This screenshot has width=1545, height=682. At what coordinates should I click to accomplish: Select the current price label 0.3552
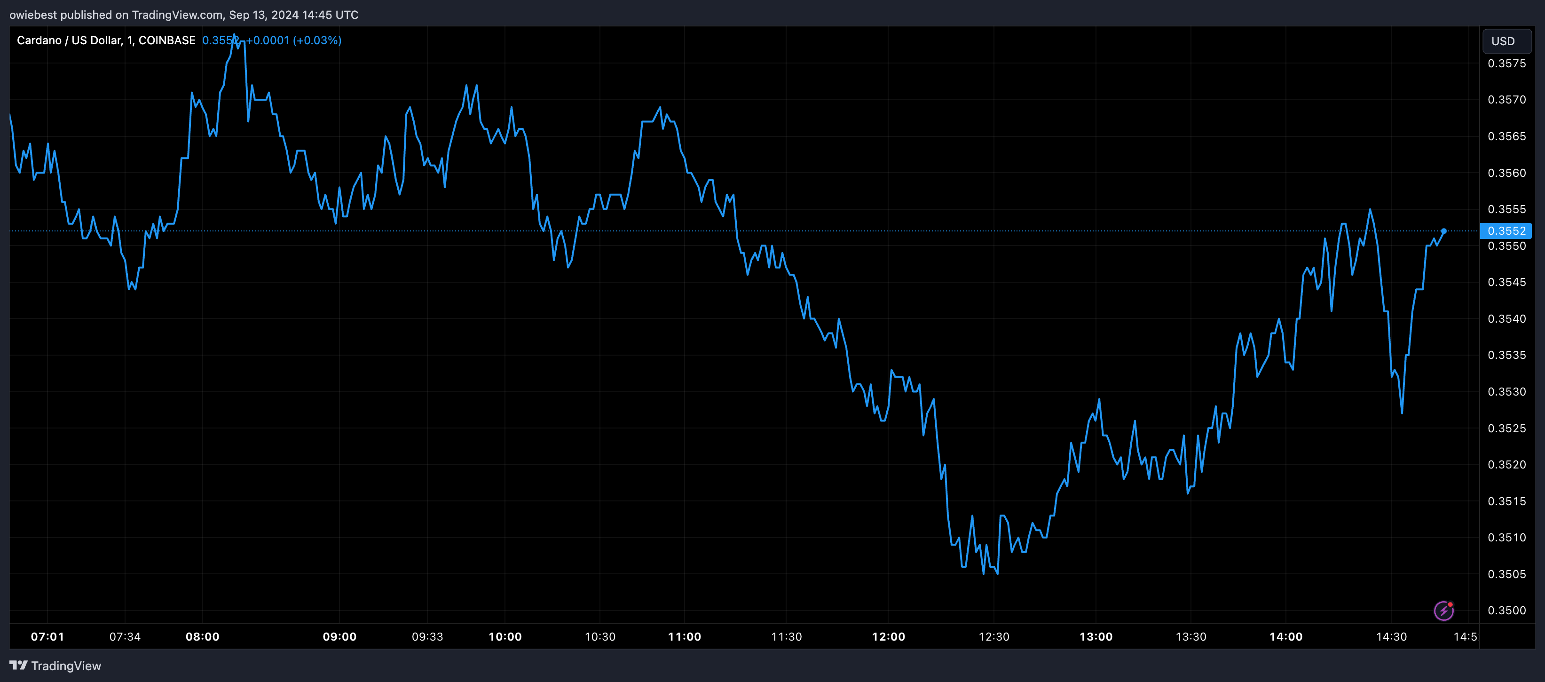coord(1506,231)
